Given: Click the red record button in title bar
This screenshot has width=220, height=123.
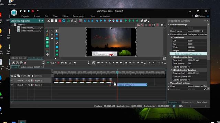Looking at the screenshot, I should pos(33,11).
